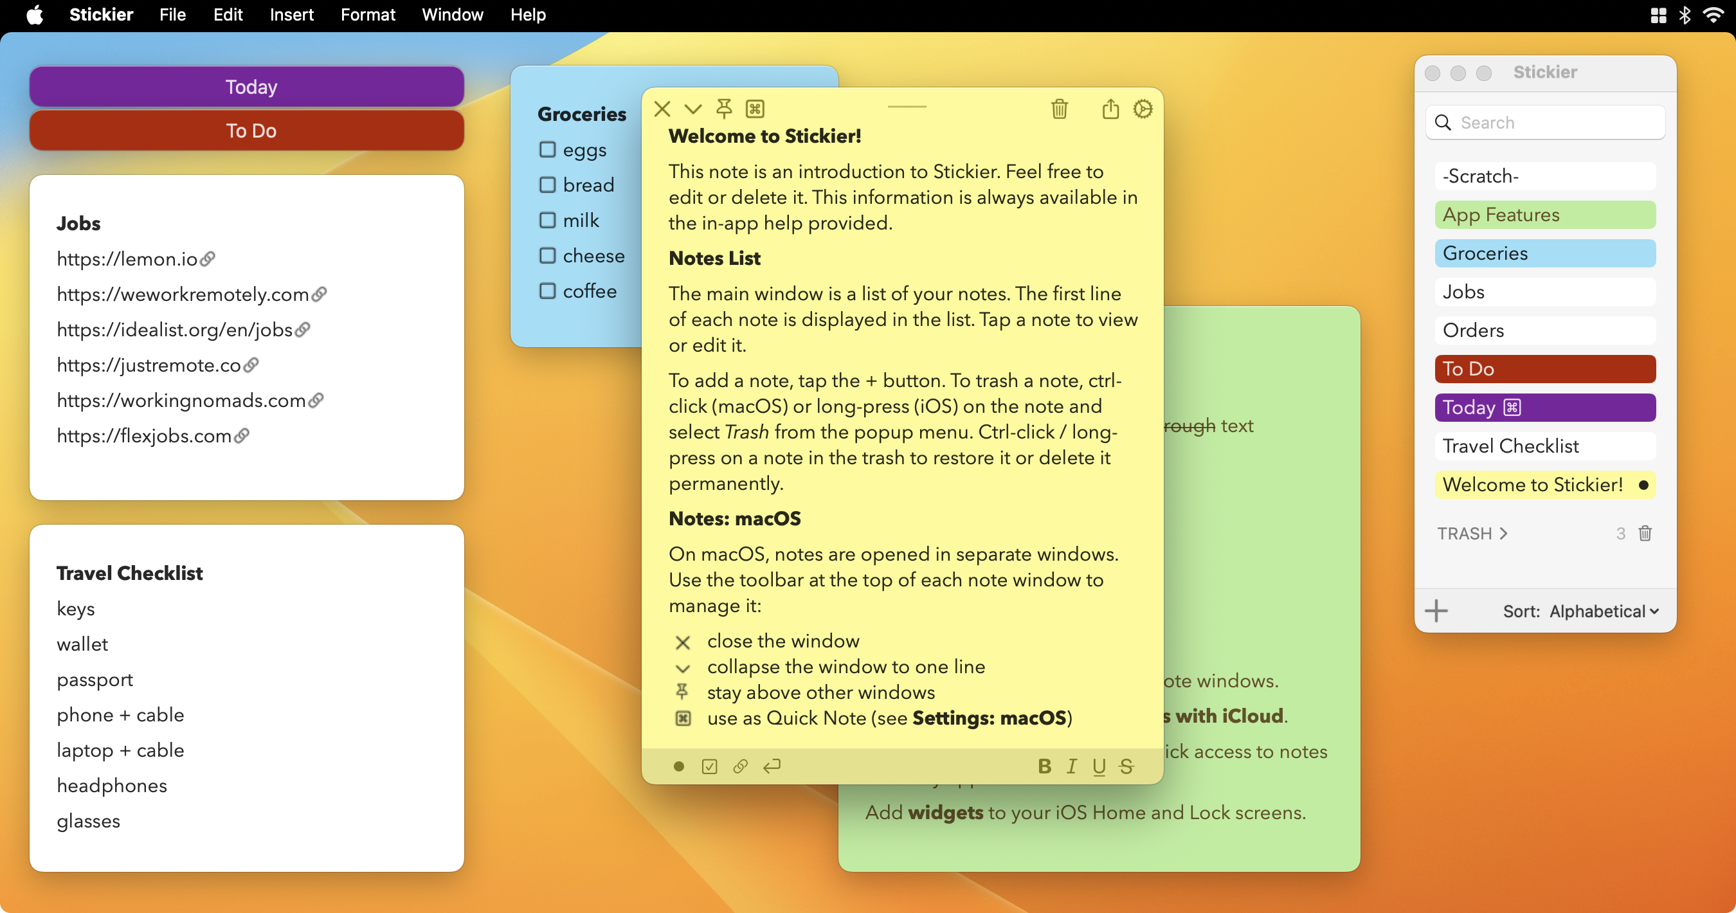The width and height of the screenshot is (1736, 913).
Task: Add a new note with the plus button
Action: coord(1436,611)
